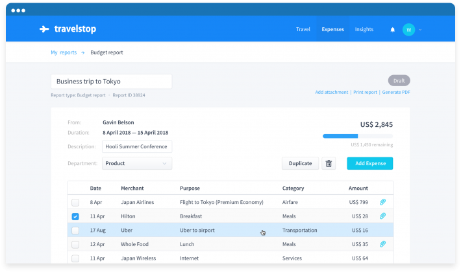Click the travelstop logo

point(64,29)
